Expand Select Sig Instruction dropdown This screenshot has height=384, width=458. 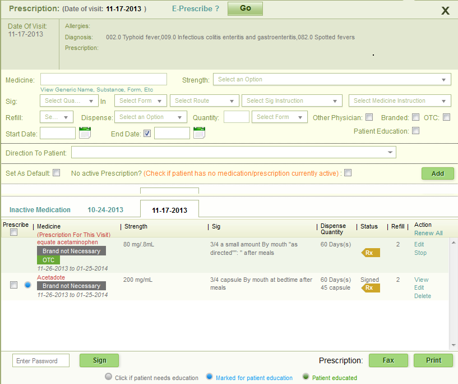[292, 101]
